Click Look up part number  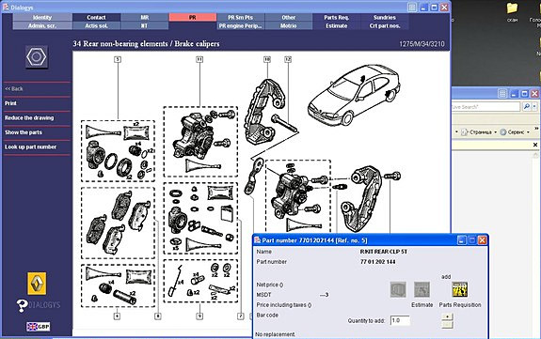[x=30, y=146]
